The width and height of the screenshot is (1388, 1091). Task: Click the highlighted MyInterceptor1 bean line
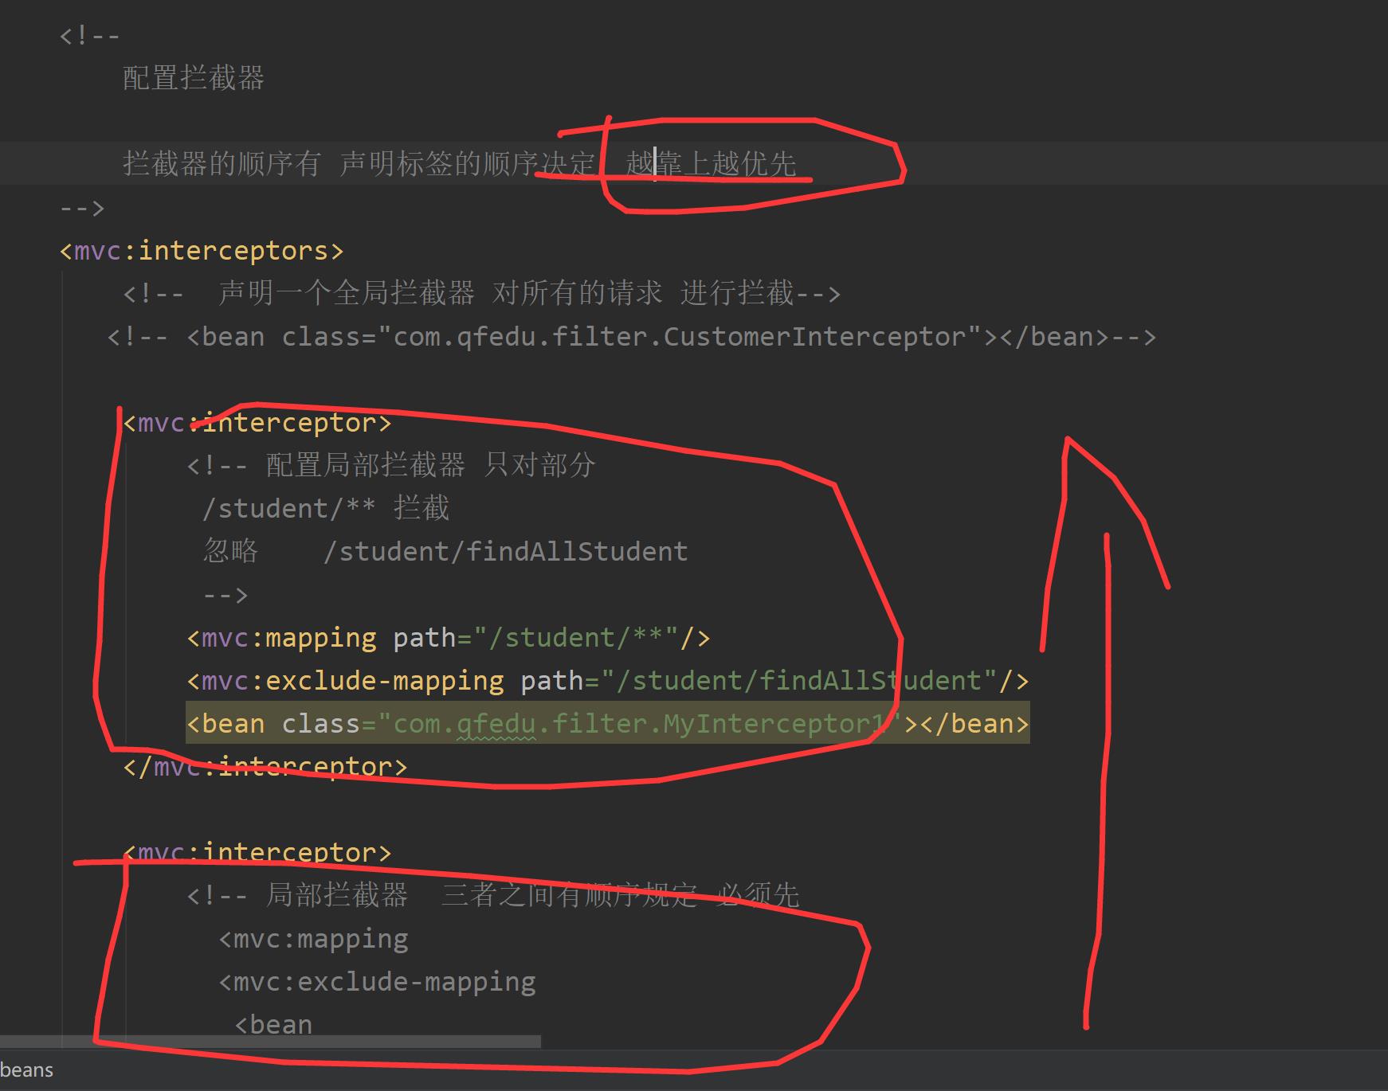pos(608,723)
